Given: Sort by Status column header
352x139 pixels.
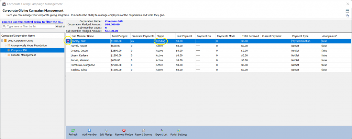Looking at the screenshot, I should [165, 36].
